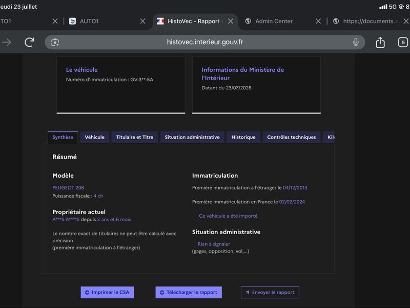Click the Imprimer le CSA button
Image resolution: width=410 pixels, height=308 pixels.
pyautogui.click(x=107, y=292)
